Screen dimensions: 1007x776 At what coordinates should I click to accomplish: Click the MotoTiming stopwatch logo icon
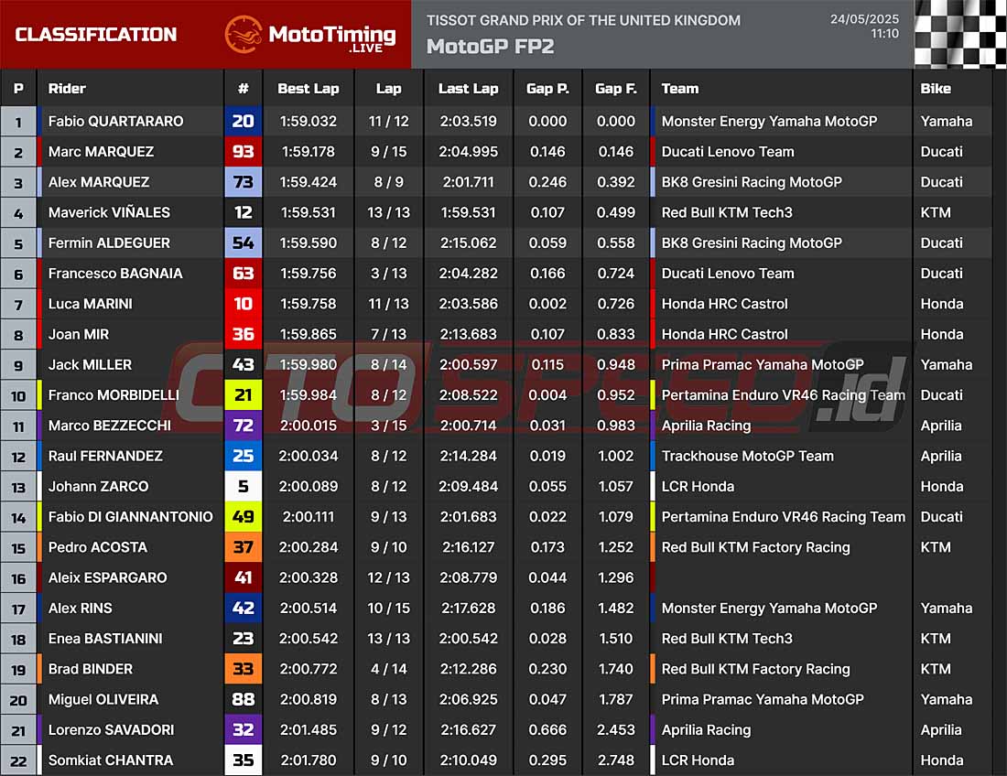(x=244, y=35)
